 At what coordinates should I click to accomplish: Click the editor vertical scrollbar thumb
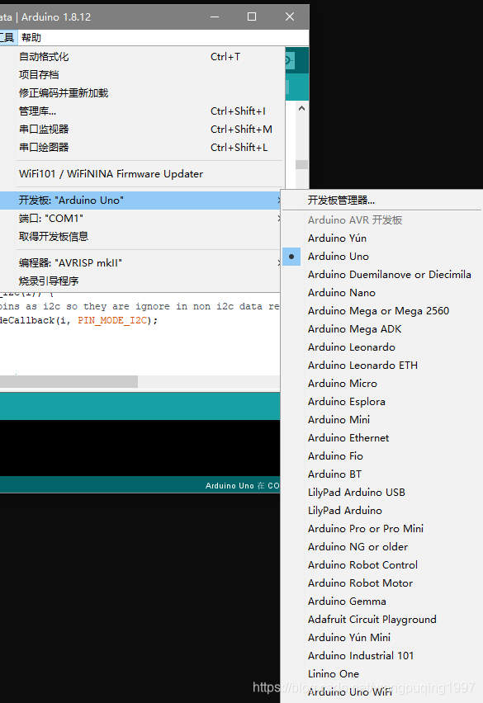(302, 164)
